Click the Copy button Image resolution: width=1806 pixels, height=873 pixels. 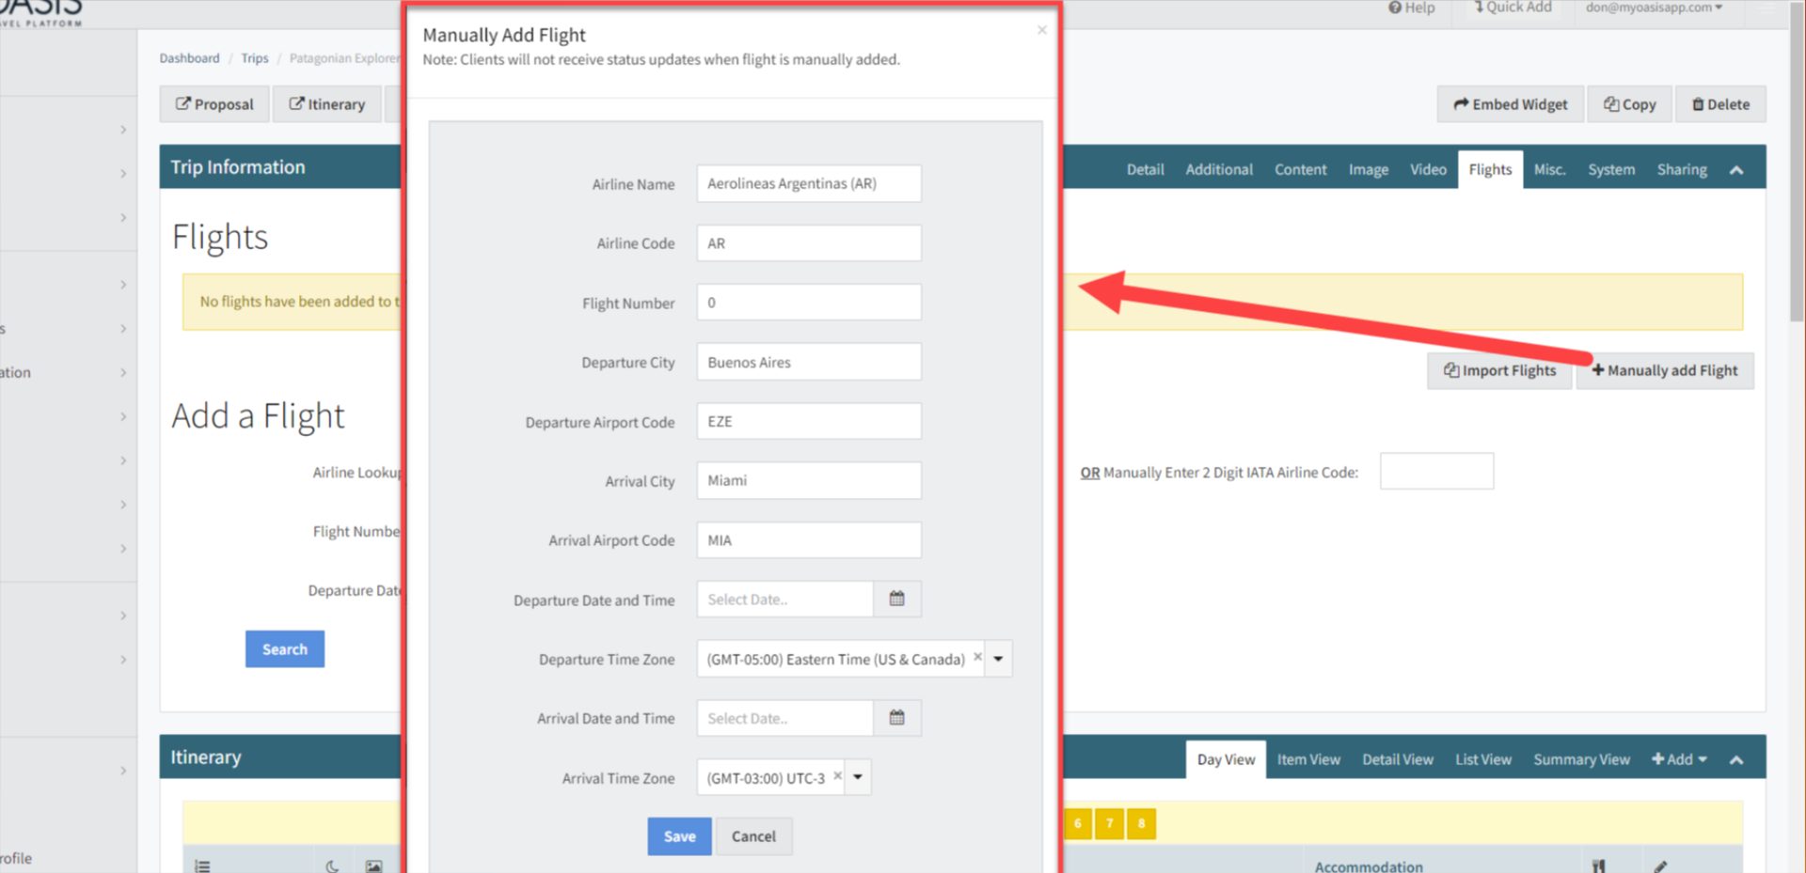tap(1629, 104)
